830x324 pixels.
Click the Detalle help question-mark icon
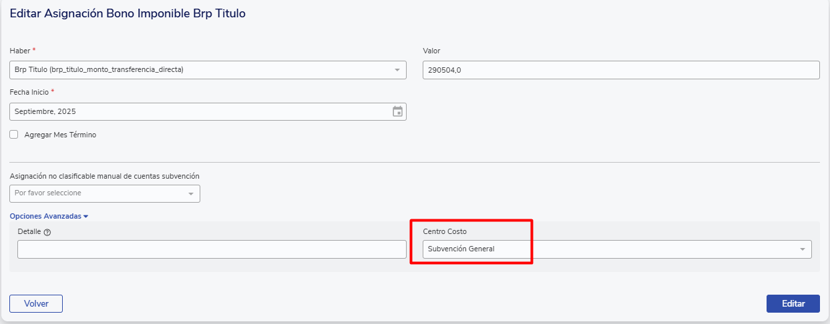click(x=47, y=232)
